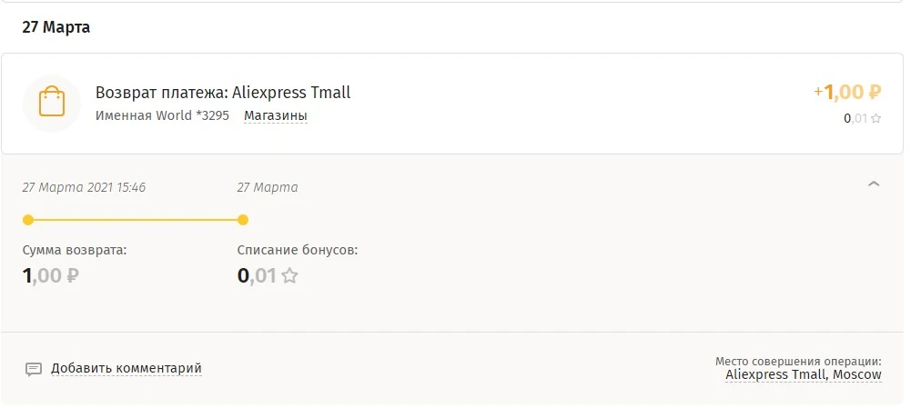911x408 pixels.
Task: Click the large star next to 0,01 bonuses
Action: (289, 275)
